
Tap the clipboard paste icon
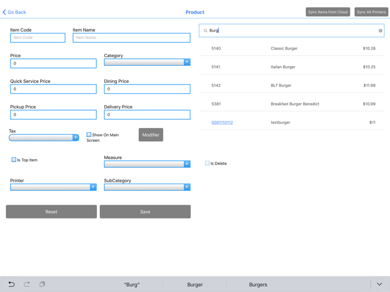point(42,284)
